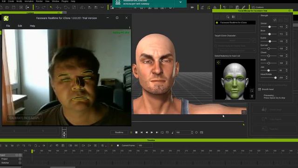
Task: Adjust the Brow strength slider
Action: coord(269,34)
